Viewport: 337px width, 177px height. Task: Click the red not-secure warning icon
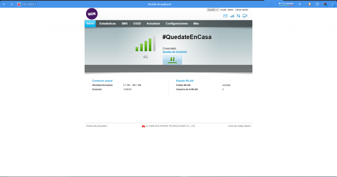[x=19, y=4]
